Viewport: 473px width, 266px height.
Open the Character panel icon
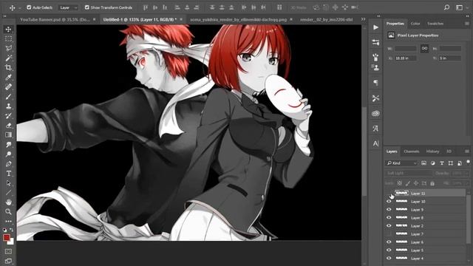click(x=375, y=143)
